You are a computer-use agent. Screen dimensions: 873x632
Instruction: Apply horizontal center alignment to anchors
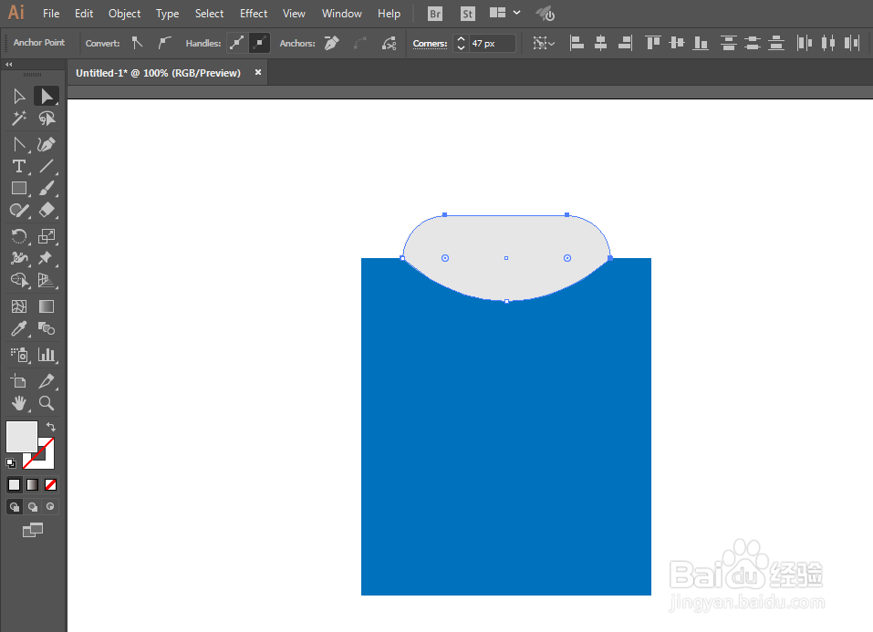tap(599, 42)
